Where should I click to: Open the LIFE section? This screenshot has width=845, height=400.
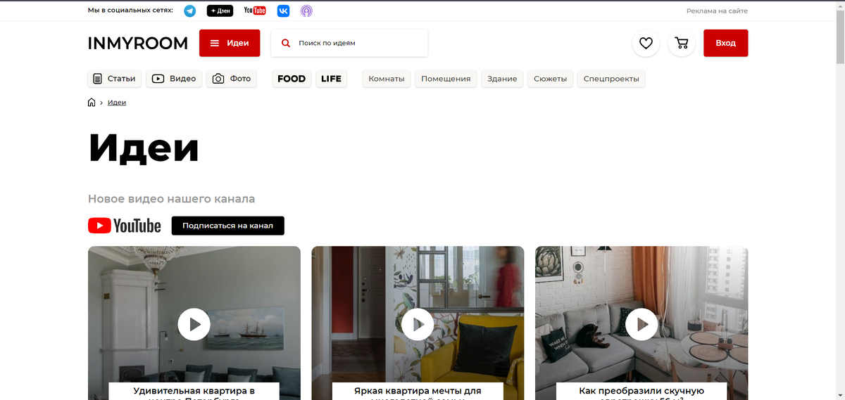(x=331, y=79)
